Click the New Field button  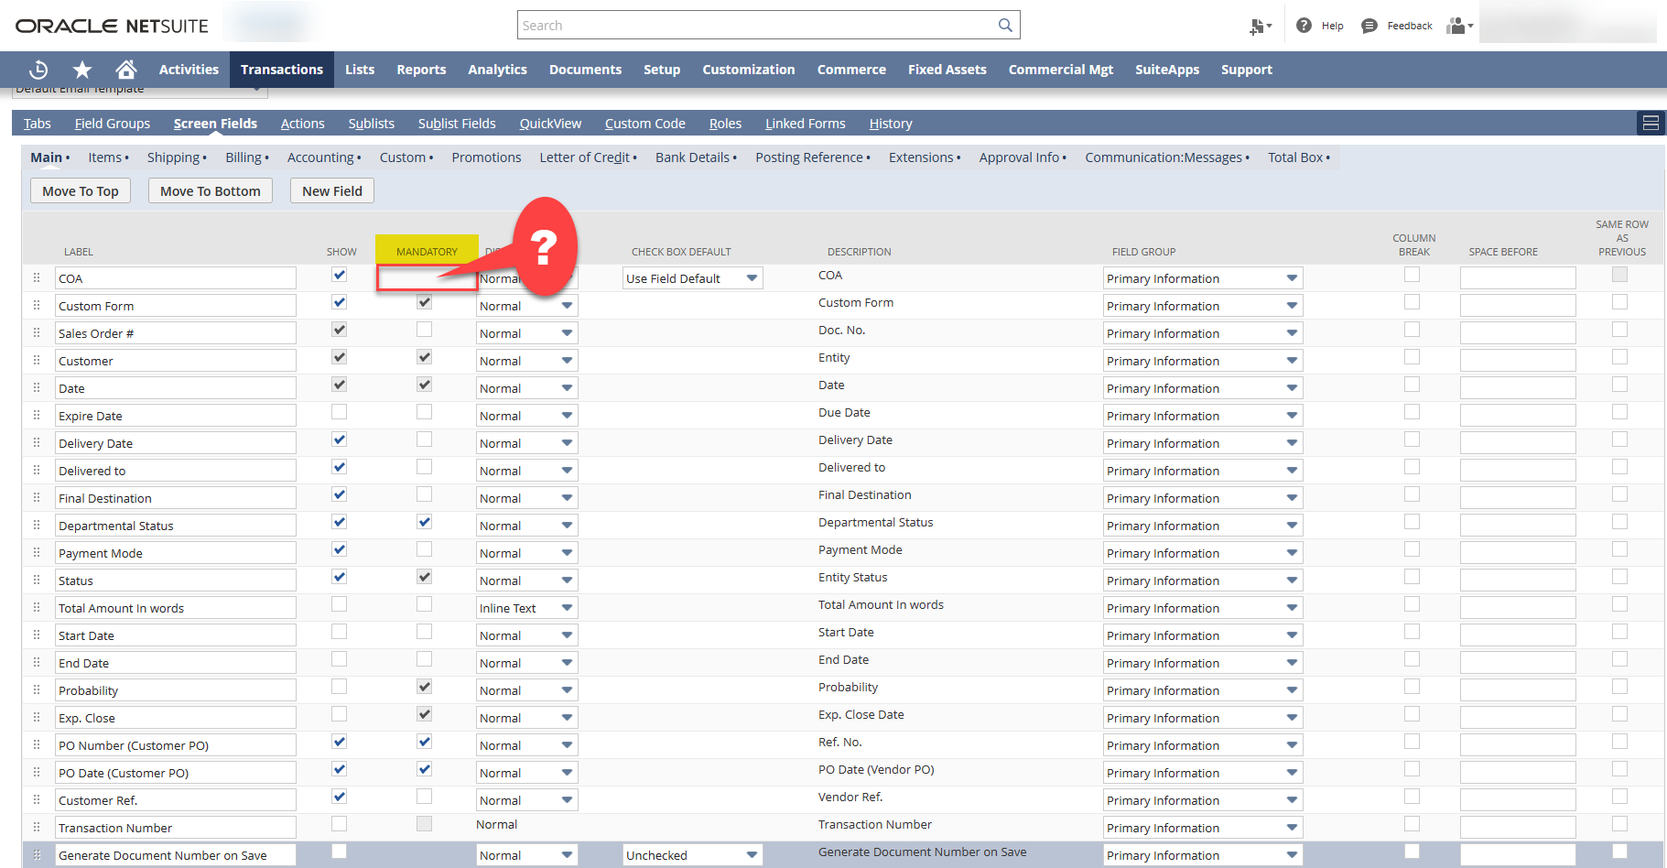pyautogui.click(x=331, y=190)
